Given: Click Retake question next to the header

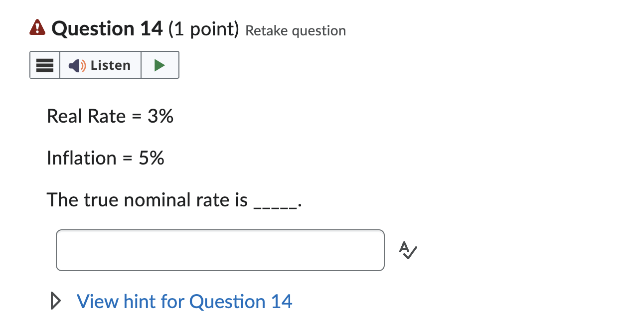Looking at the screenshot, I should (295, 30).
